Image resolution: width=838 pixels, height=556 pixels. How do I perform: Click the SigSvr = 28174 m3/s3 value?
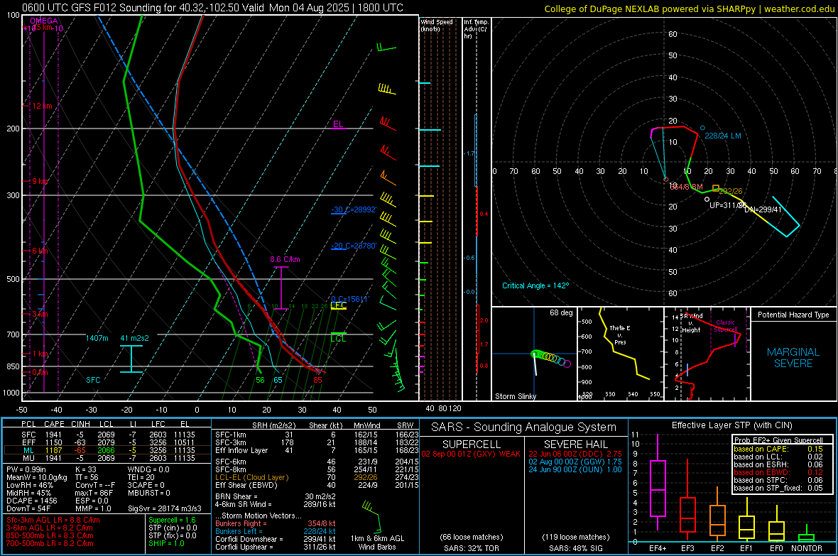click(165, 508)
